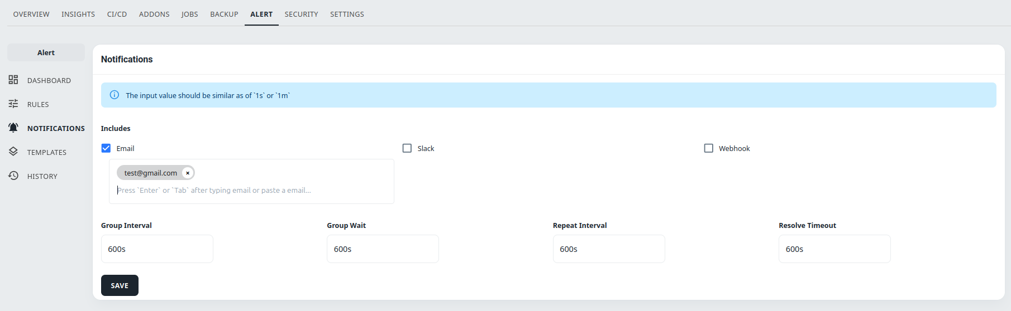Image resolution: width=1011 pixels, height=311 pixels.
Task: Click the Dashboard grid icon
Action: click(13, 80)
